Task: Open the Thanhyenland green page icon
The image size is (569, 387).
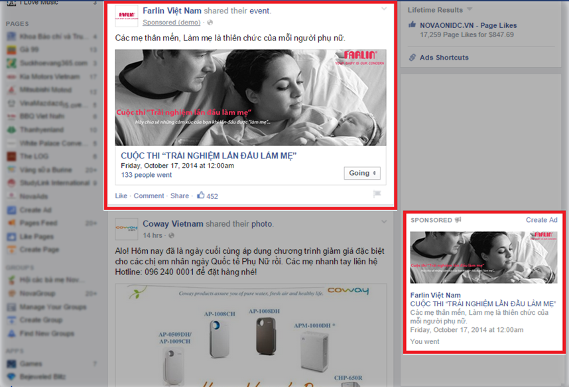Action: tap(12, 130)
